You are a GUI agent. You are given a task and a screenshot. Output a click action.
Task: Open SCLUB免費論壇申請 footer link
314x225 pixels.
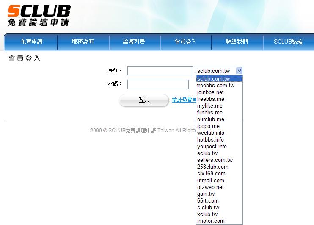(x=132, y=131)
